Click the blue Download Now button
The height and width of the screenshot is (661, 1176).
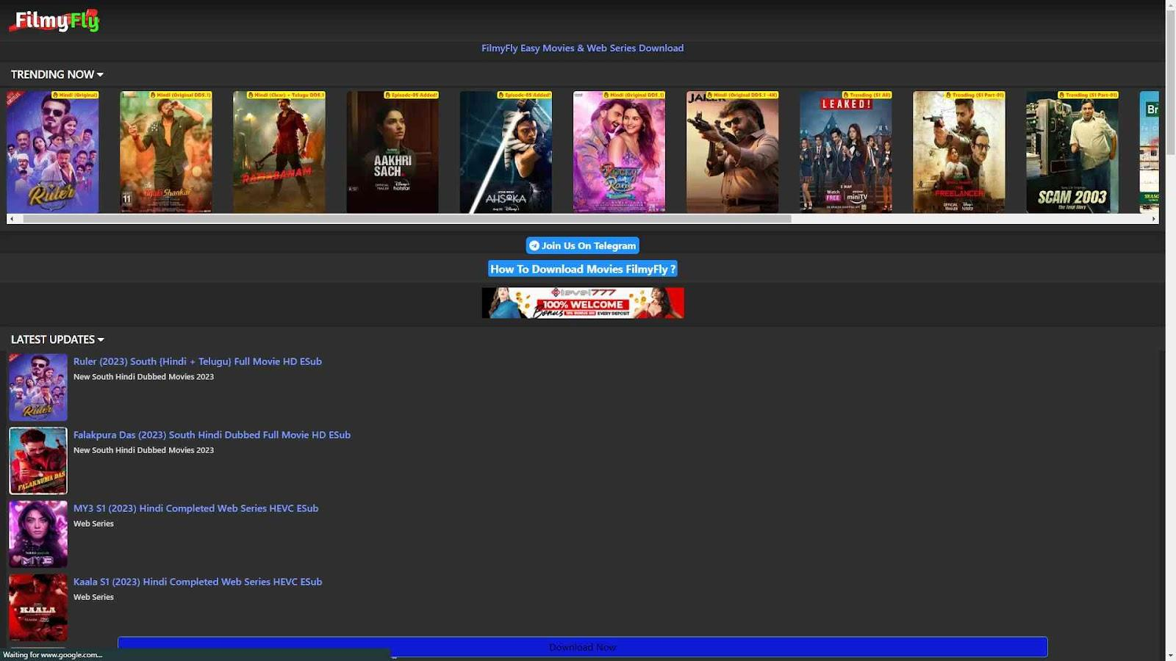click(x=583, y=647)
